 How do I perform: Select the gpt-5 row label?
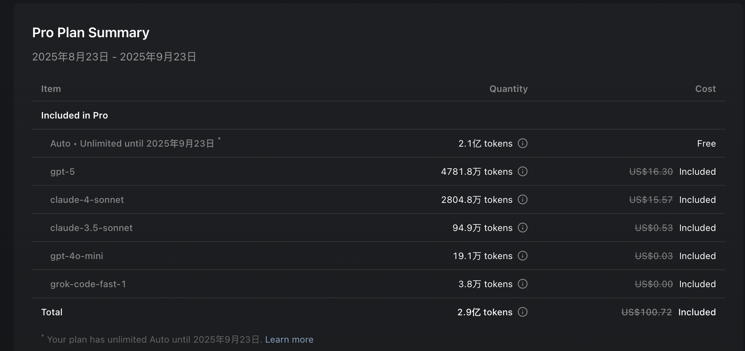click(63, 172)
